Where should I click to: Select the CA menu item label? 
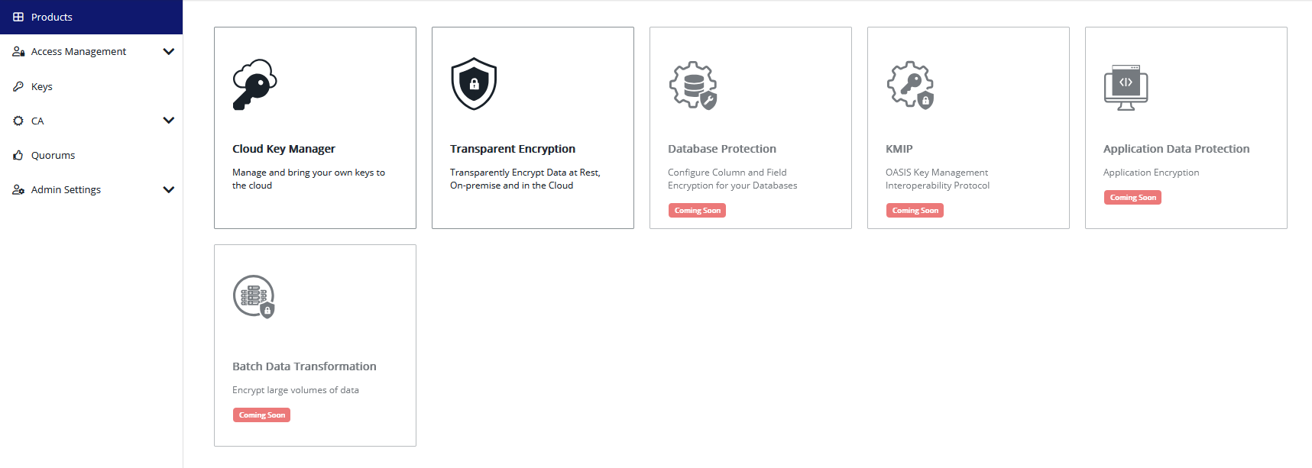click(x=37, y=121)
